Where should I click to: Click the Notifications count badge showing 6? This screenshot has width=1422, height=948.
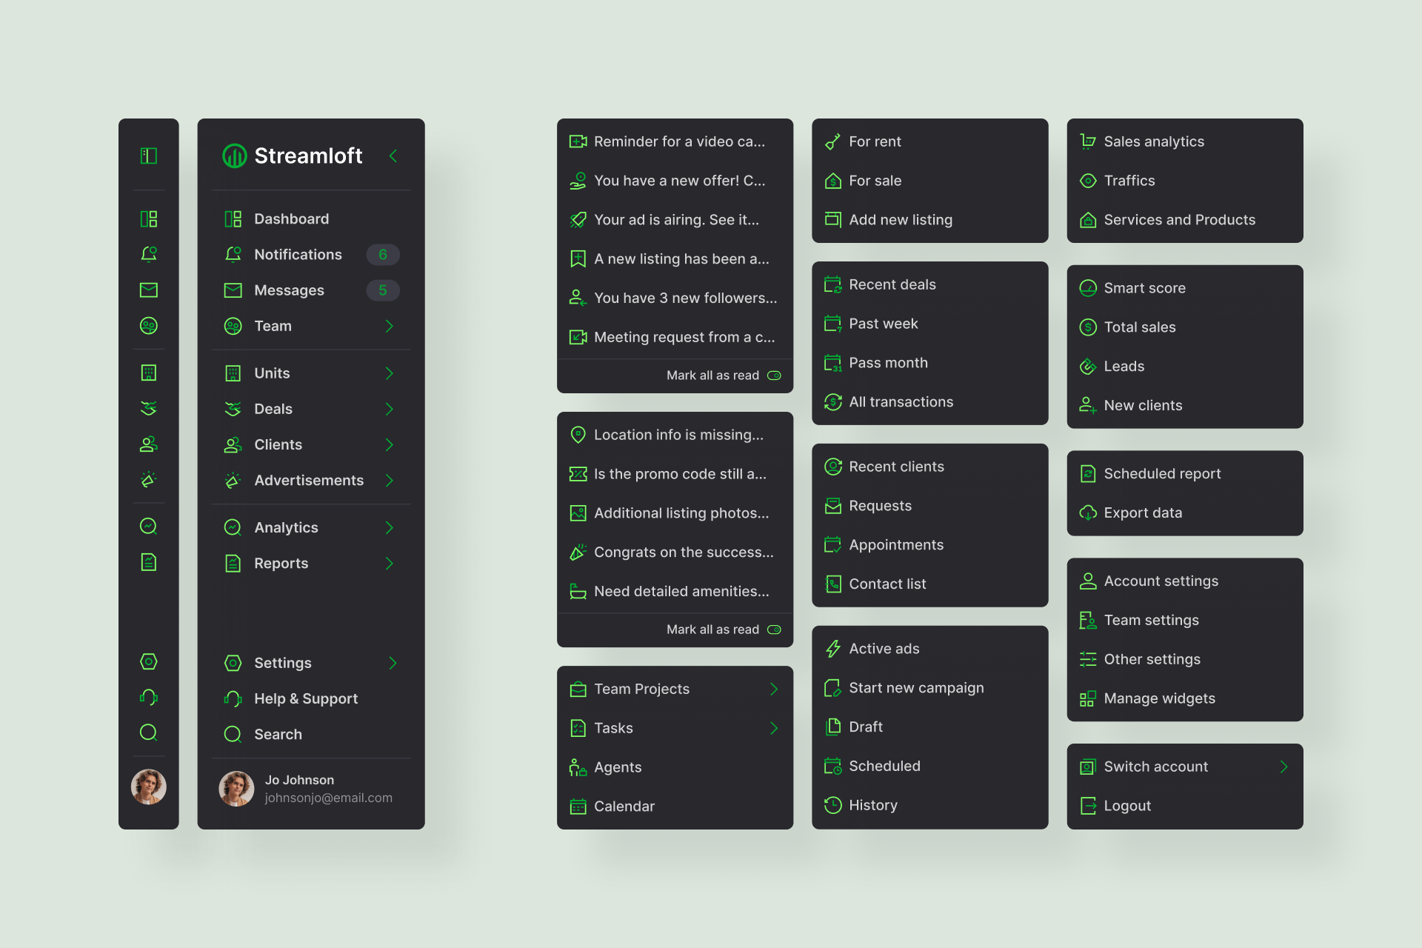click(382, 254)
